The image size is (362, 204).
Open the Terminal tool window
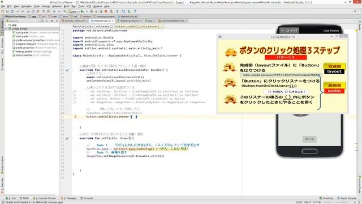point(87,198)
